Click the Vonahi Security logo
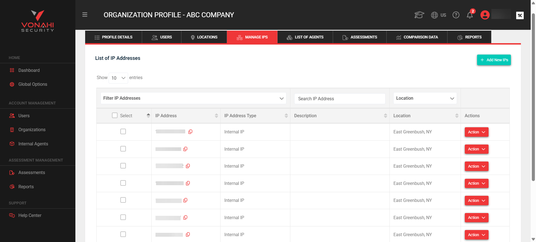536x242 pixels. click(x=38, y=21)
